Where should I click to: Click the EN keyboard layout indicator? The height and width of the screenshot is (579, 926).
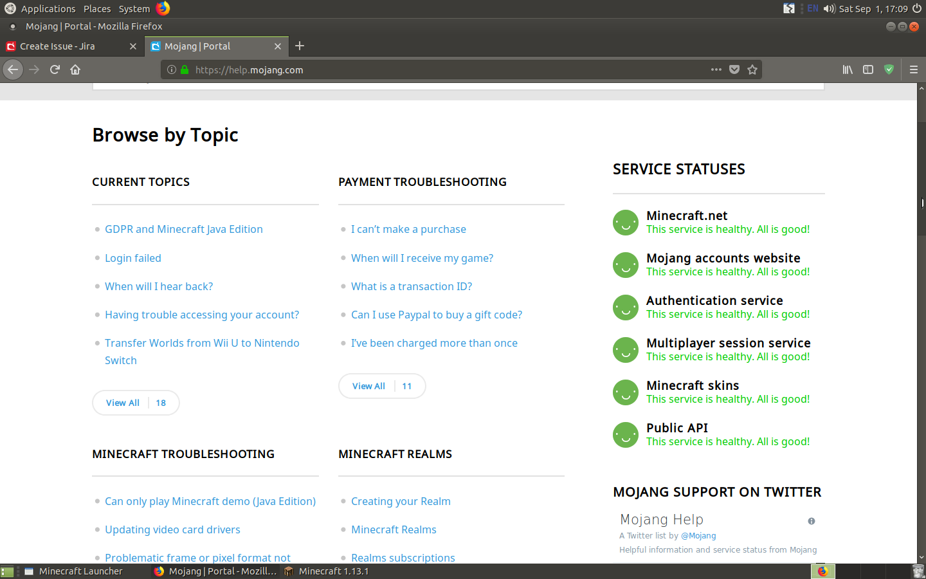[x=813, y=8]
